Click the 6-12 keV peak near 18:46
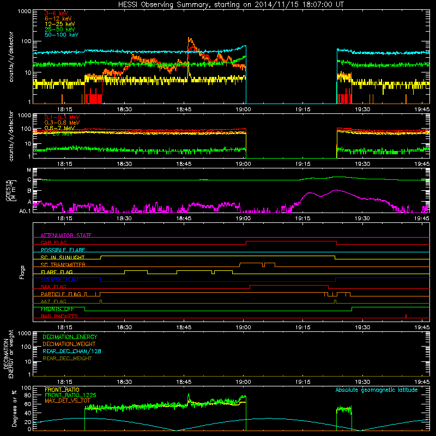 [189, 38]
